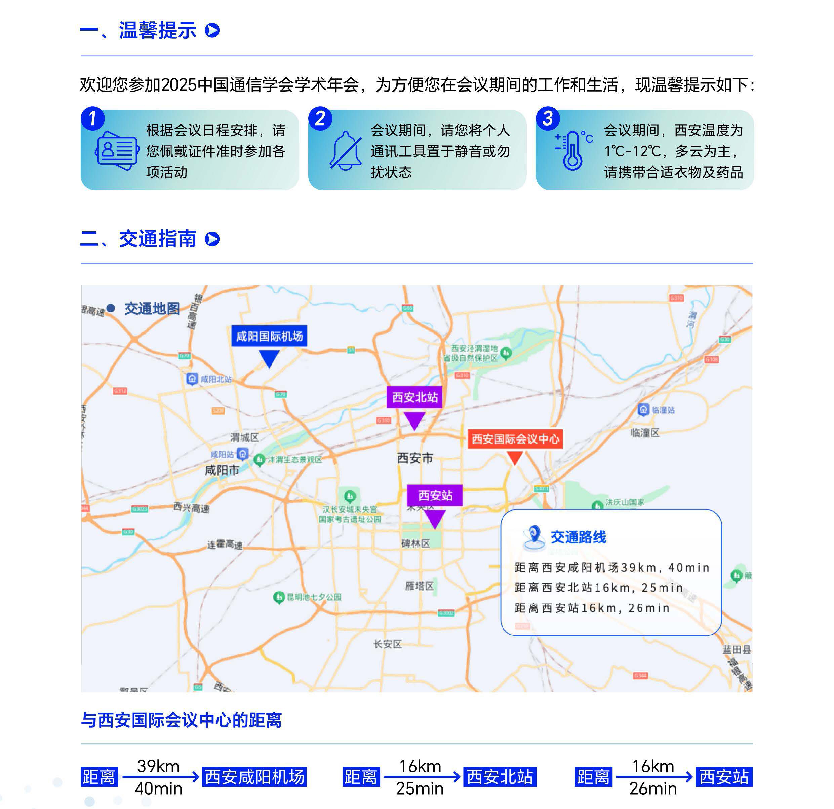Click the 昆明池七夕公园 park icon on the map
The height and width of the screenshot is (809, 834).
(x=279, y=597)
